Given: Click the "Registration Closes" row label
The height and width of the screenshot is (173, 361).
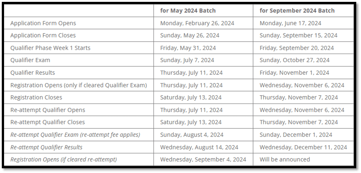Looking at the screenshot, I should pyautogui.click(x=36, y=97).
